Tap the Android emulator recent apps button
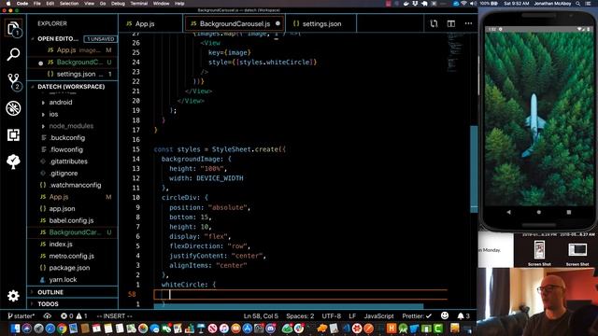598x336 pixels. point(569,212)
